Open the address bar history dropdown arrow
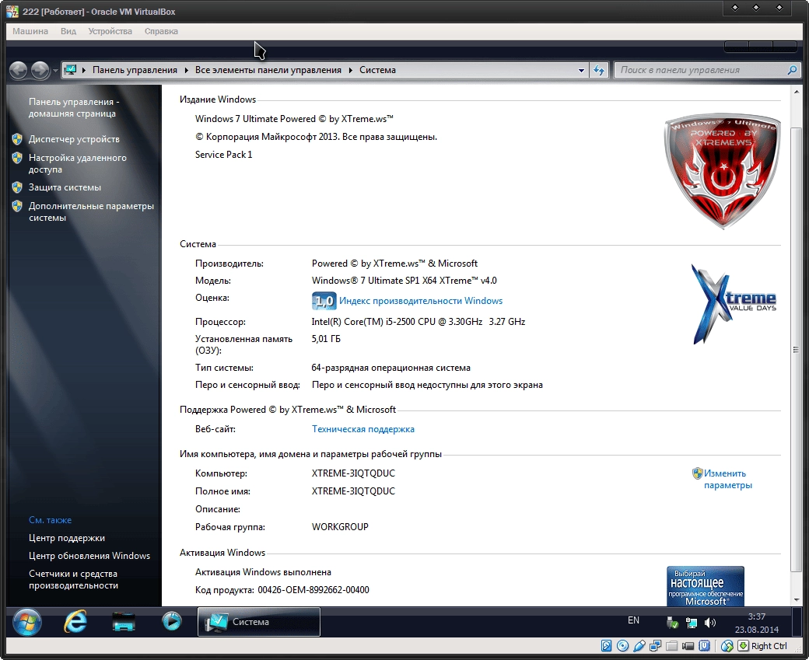Image resolution: width=809 pixels, height=660 pixels. [x=580, y=70]
